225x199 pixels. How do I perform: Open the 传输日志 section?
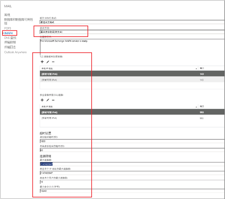[10, 47]
